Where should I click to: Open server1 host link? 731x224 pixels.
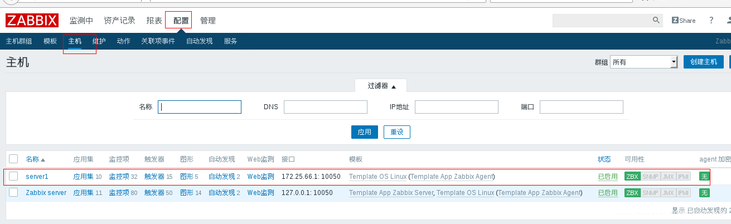[37, 177]
